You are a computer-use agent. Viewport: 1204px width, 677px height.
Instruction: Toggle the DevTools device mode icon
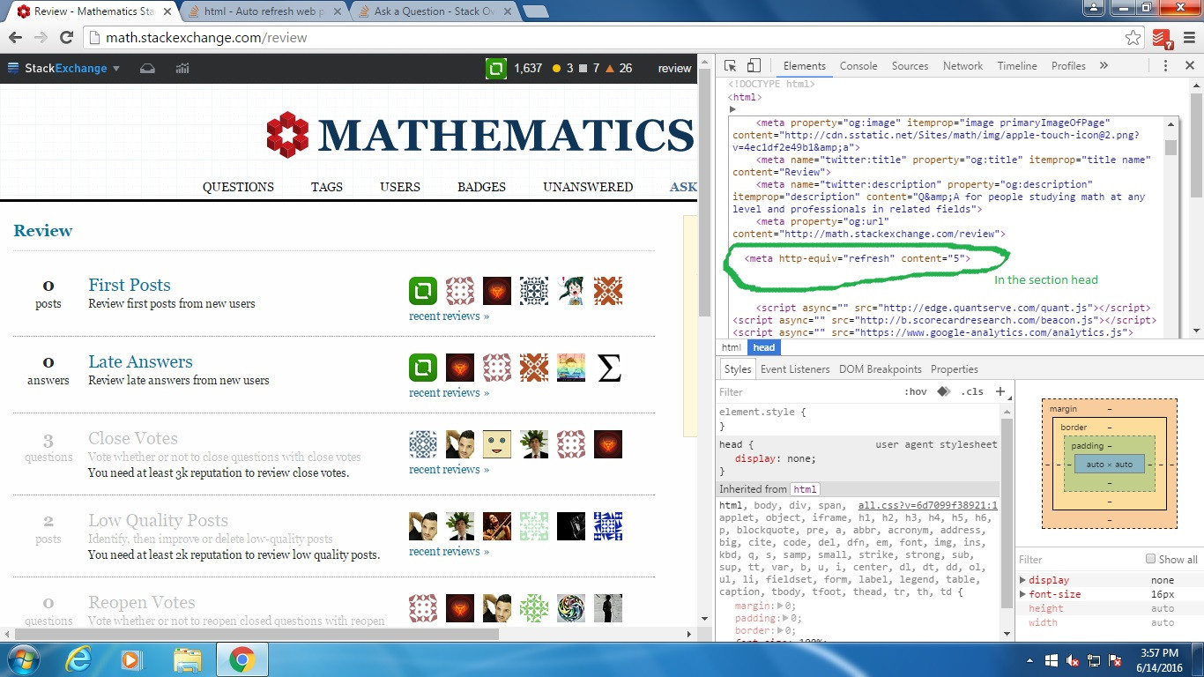click(x=754, y=66)
